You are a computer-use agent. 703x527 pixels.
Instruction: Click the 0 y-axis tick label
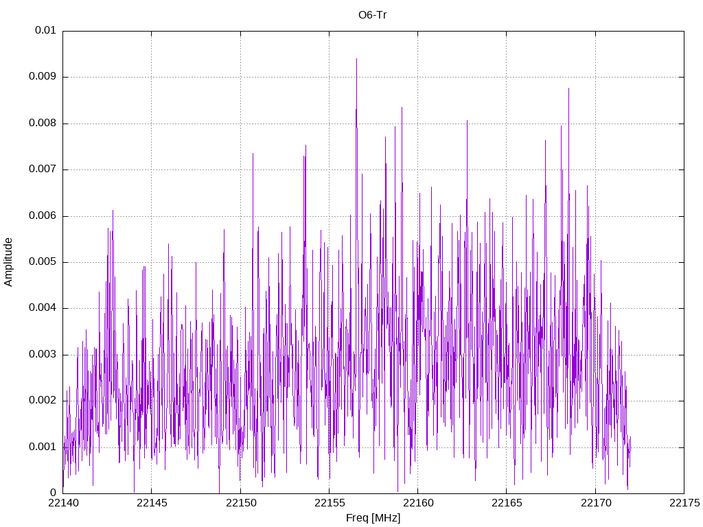[x=53, y=493]
